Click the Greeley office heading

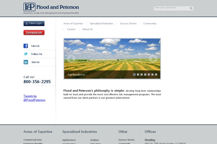(x=150, y=140)
